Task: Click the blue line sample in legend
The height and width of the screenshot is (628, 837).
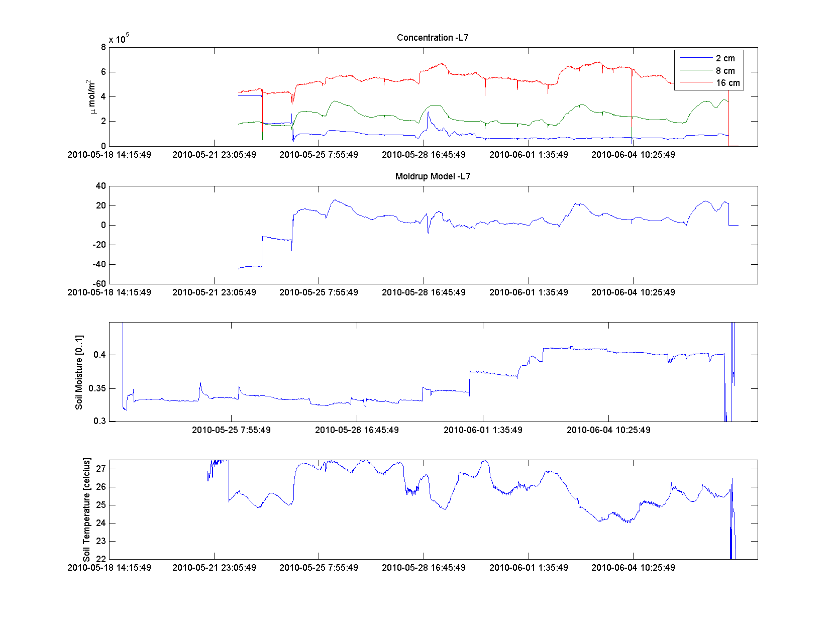Action: coord(696,58)
